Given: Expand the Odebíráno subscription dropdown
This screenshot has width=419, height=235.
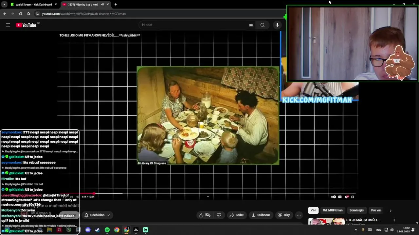Looking at the screenshot, I should point(97,215).
